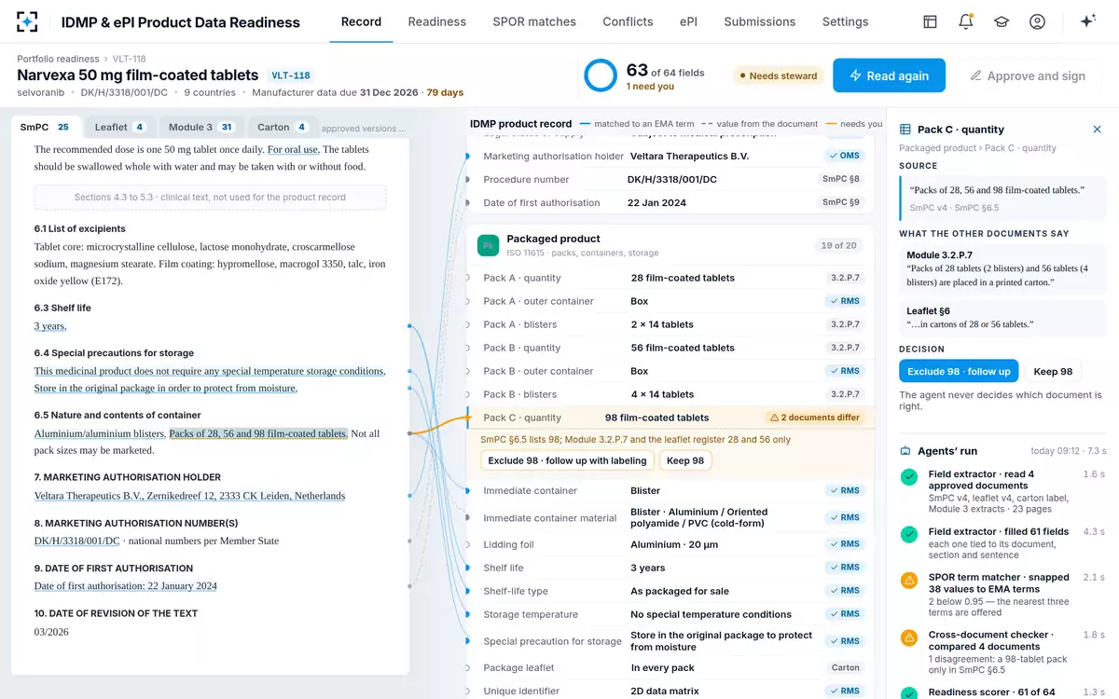Click the warning icon for Cross-document checker
This screenshot has height=699, width=1119.
point(908,638)
